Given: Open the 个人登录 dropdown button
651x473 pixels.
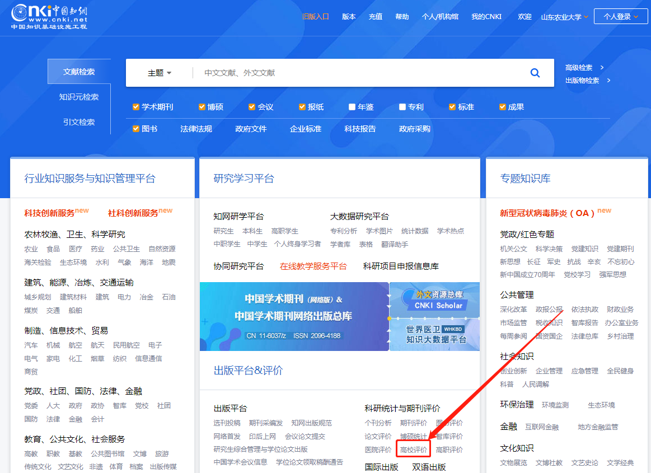Looking at the screenshot, I should coord(621,17).
